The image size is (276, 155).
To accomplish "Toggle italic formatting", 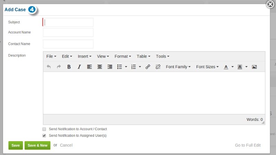I will (79, 67).
